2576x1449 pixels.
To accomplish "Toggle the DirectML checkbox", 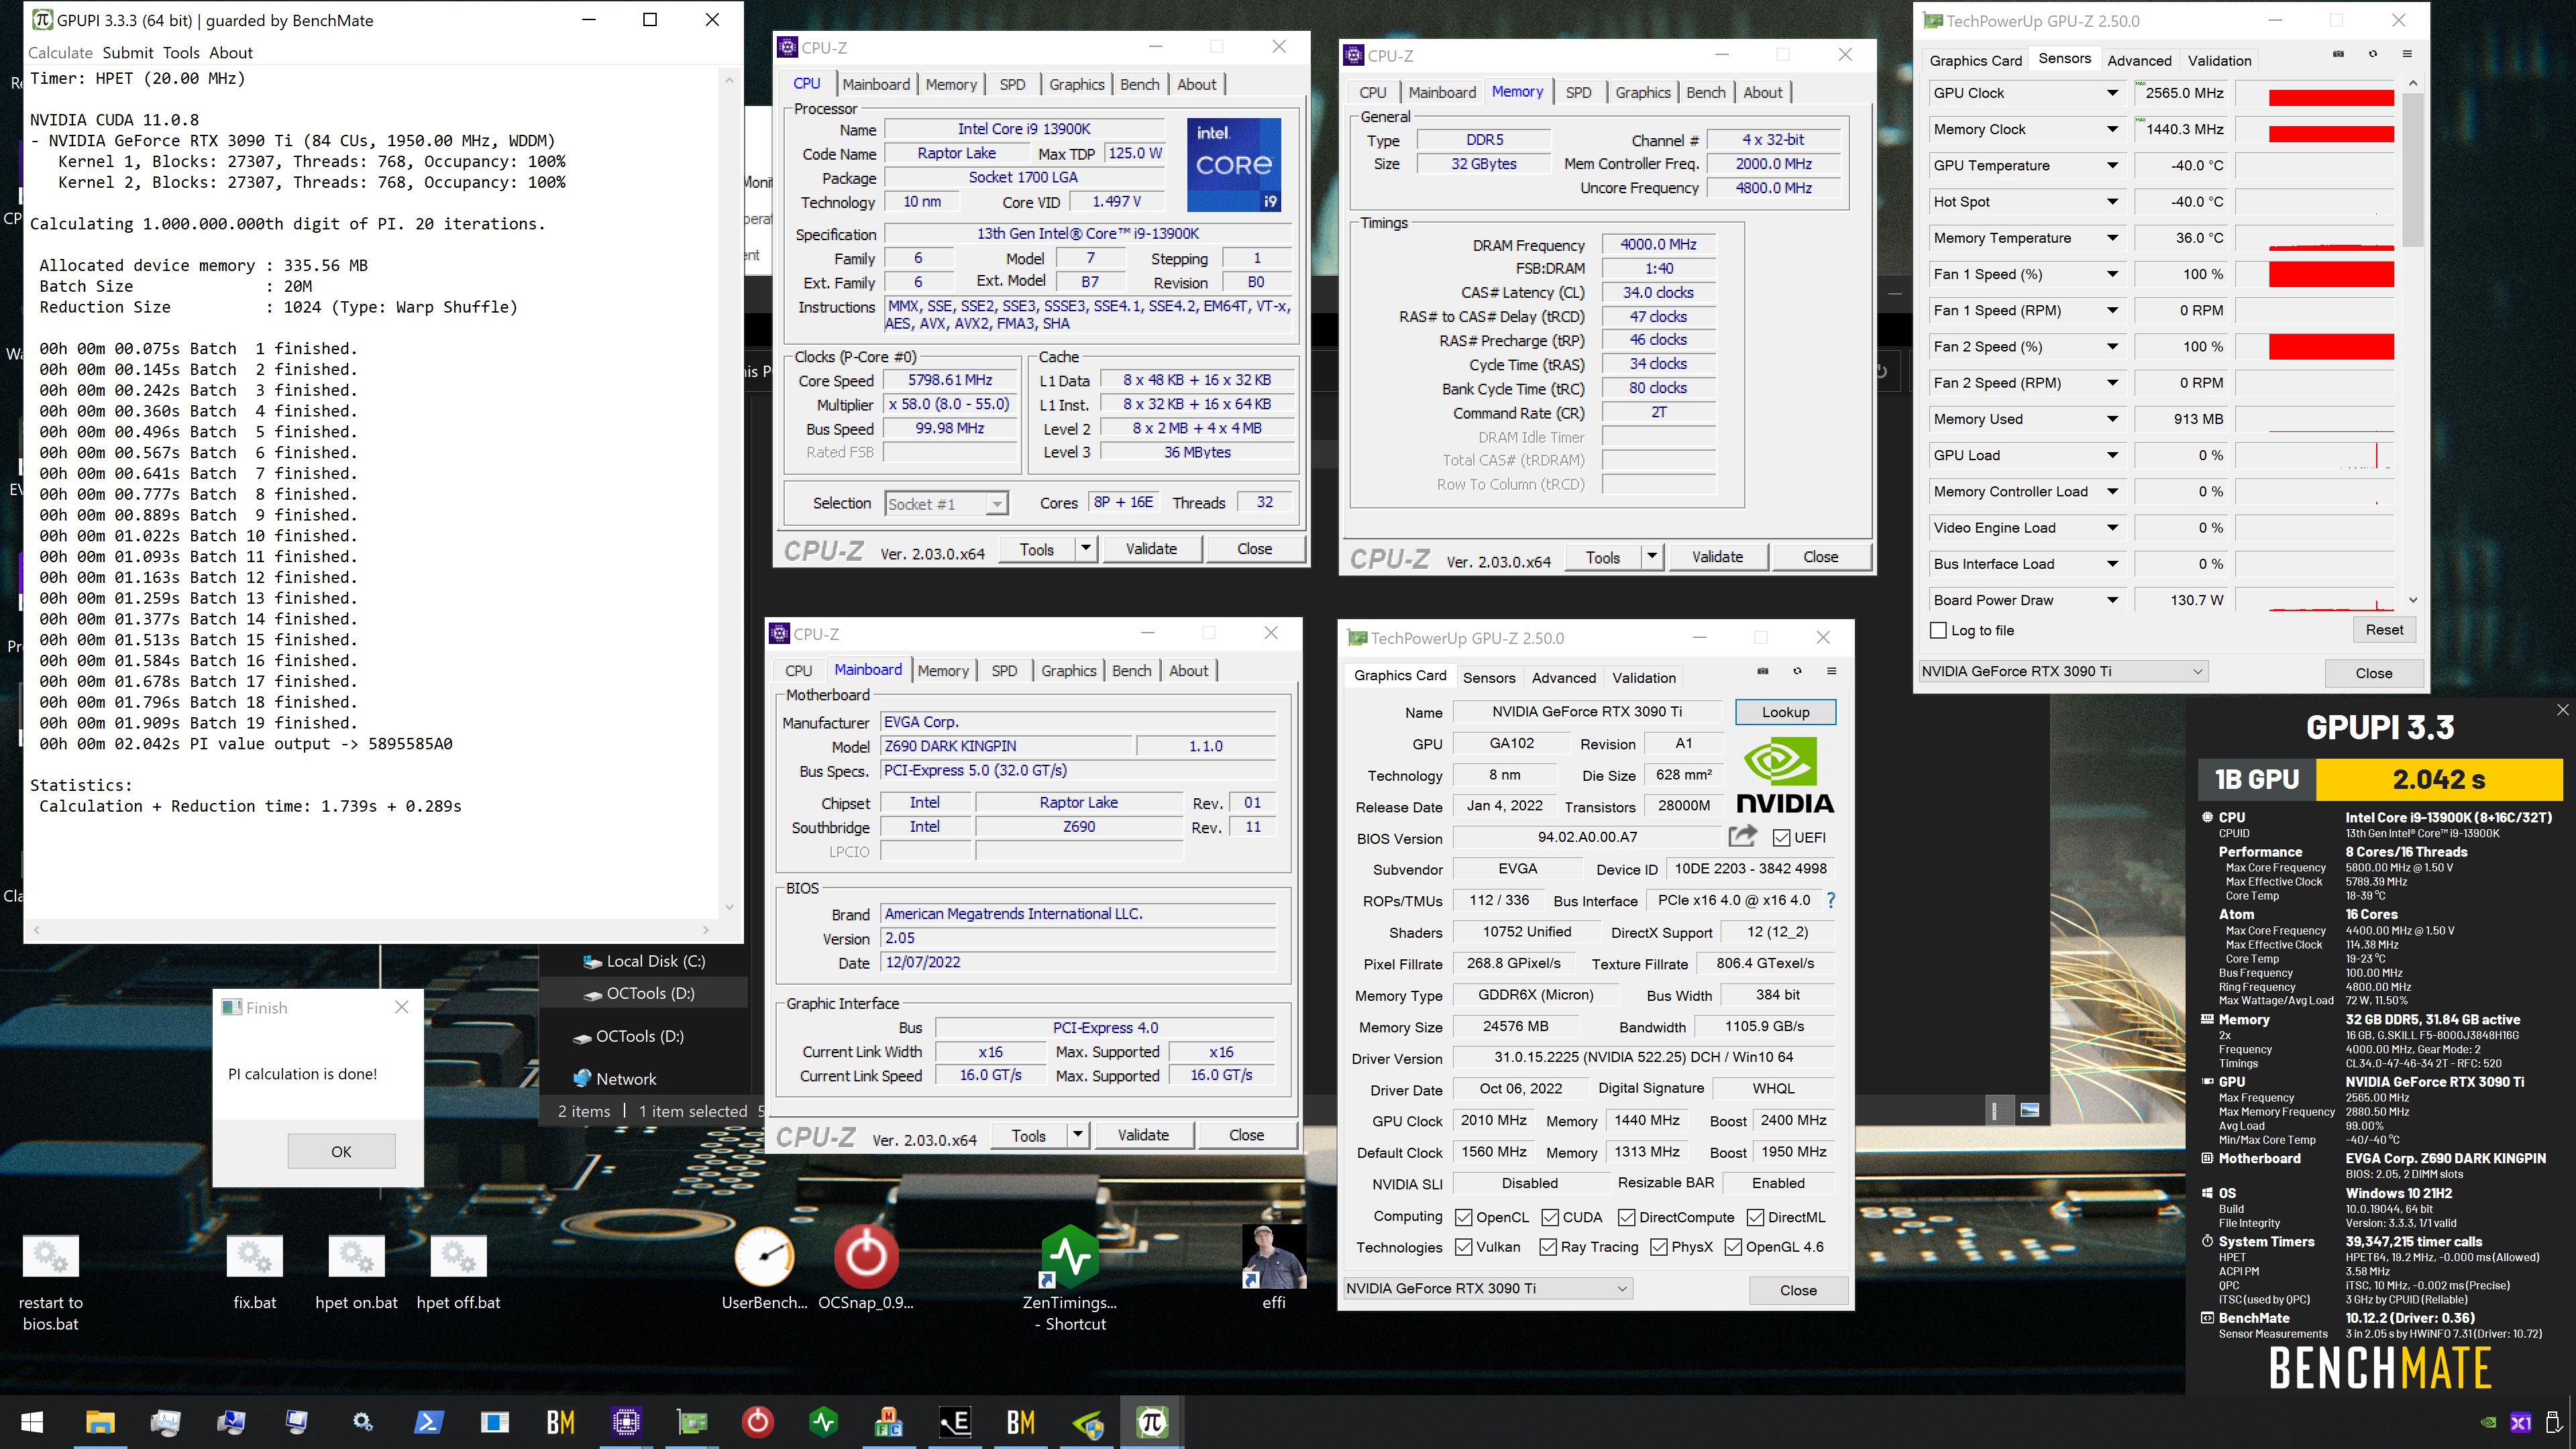I will [x=1755, y=1217].
